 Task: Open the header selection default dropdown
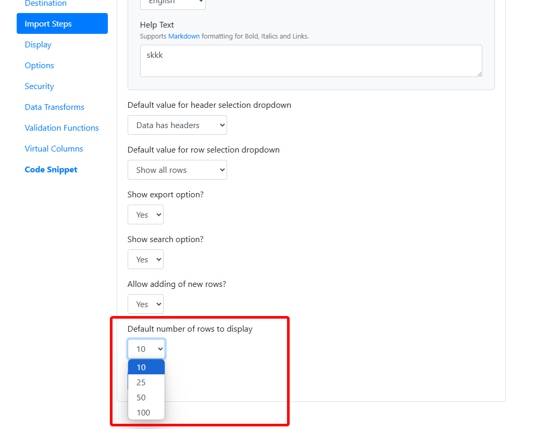click(x=177, y=125)
